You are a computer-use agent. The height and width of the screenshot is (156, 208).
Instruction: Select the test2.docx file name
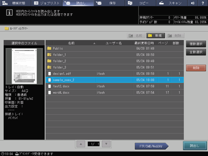click(x=61, y=86)
